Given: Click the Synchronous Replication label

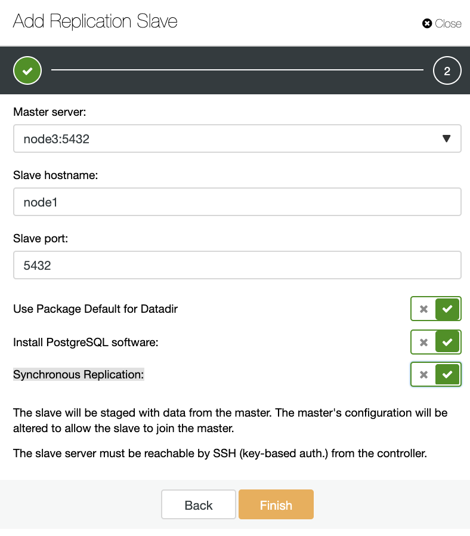Looking at the screenshot, I should [79, 374].
